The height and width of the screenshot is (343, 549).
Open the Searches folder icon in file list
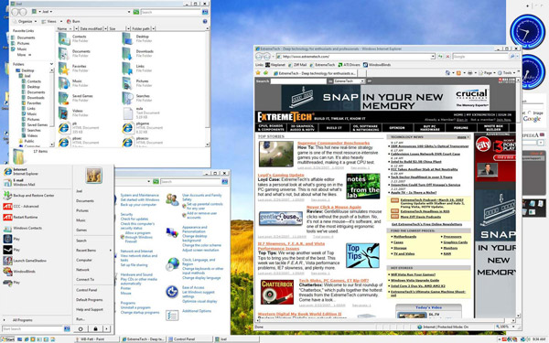click(x=127, y=98)
